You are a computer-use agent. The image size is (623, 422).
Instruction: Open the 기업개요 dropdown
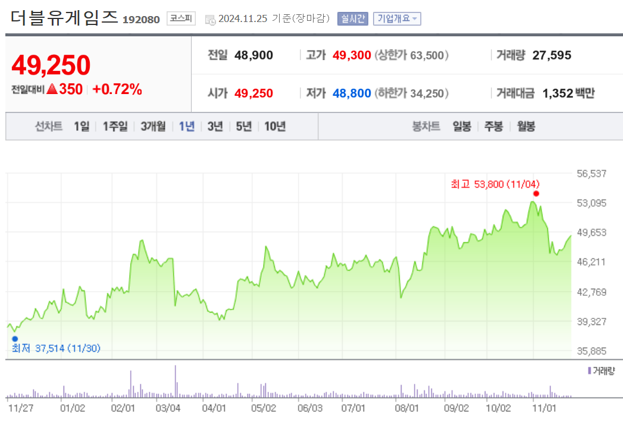pos(397,18)
